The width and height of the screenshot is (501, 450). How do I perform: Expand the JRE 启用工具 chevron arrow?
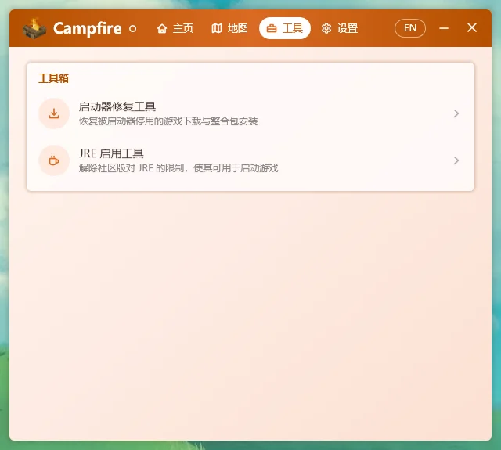pos(456,160)
